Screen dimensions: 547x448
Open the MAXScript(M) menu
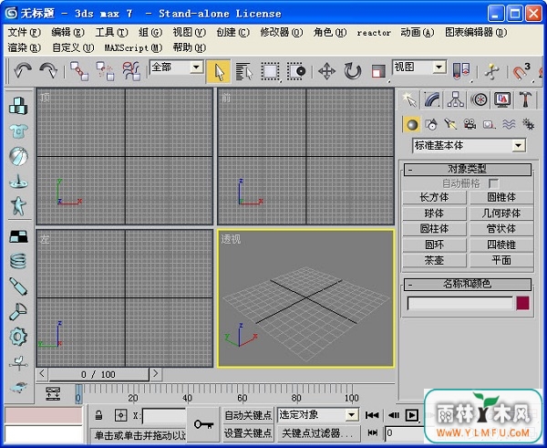[133, 47]
